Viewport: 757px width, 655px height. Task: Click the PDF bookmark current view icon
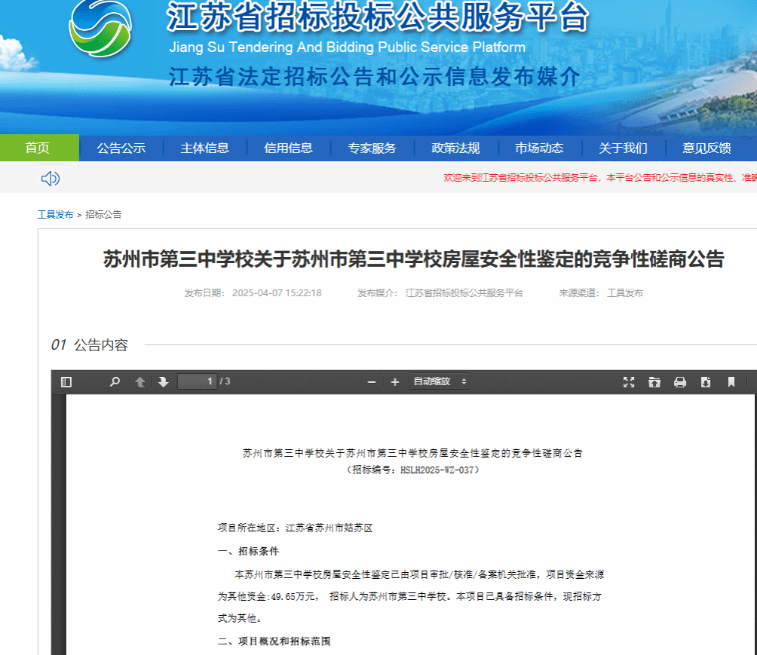pos(731,382)
